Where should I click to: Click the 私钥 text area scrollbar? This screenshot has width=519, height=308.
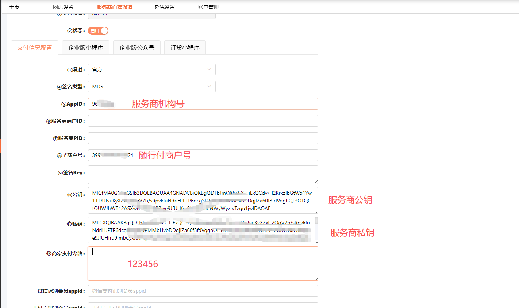tap(316, 221)
